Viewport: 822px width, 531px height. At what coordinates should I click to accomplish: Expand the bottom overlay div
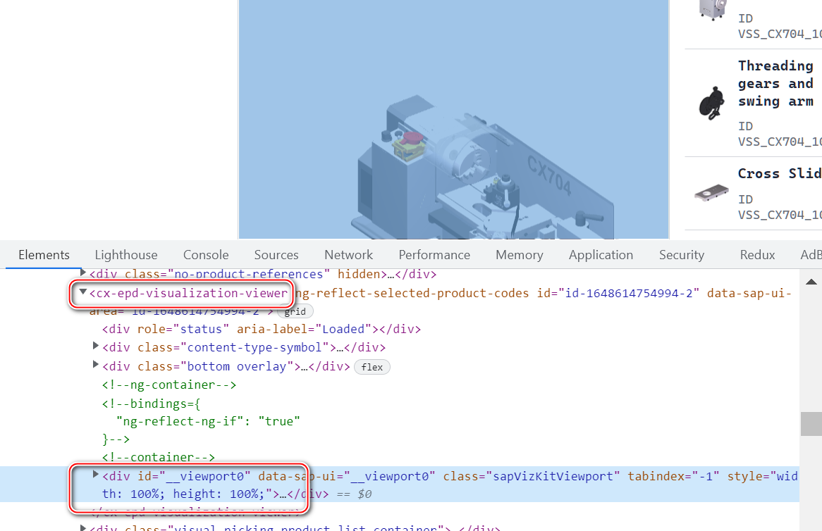point(95,365)
